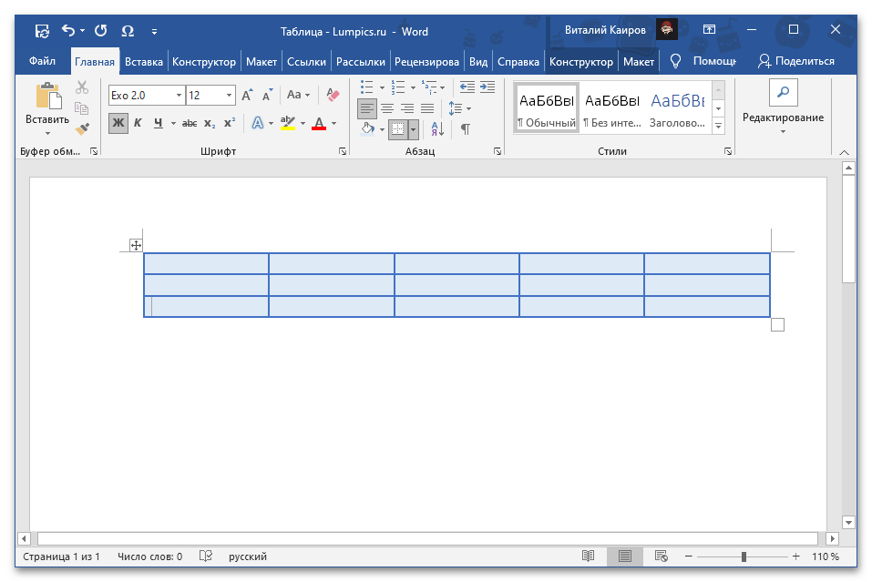This screenshot has height=582, width=872.
Task: Click the zoom slider handle
Action: click(744, 556)
